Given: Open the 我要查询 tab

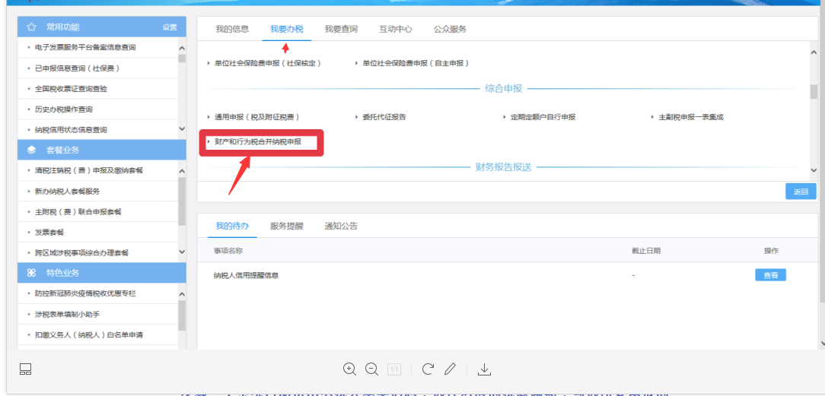Looking at the screenshot, I should (340, 29).
